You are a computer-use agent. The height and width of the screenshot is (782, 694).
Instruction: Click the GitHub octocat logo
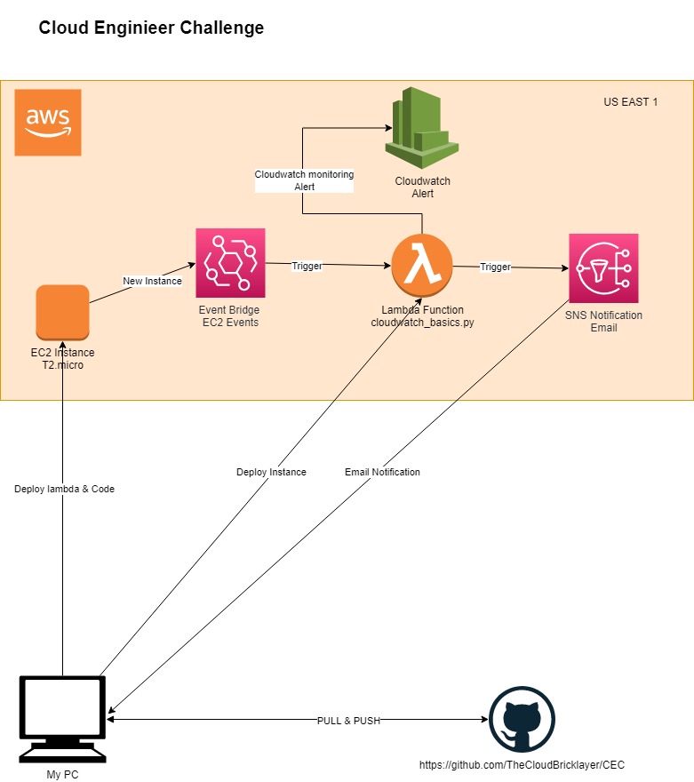coord(522,719)
